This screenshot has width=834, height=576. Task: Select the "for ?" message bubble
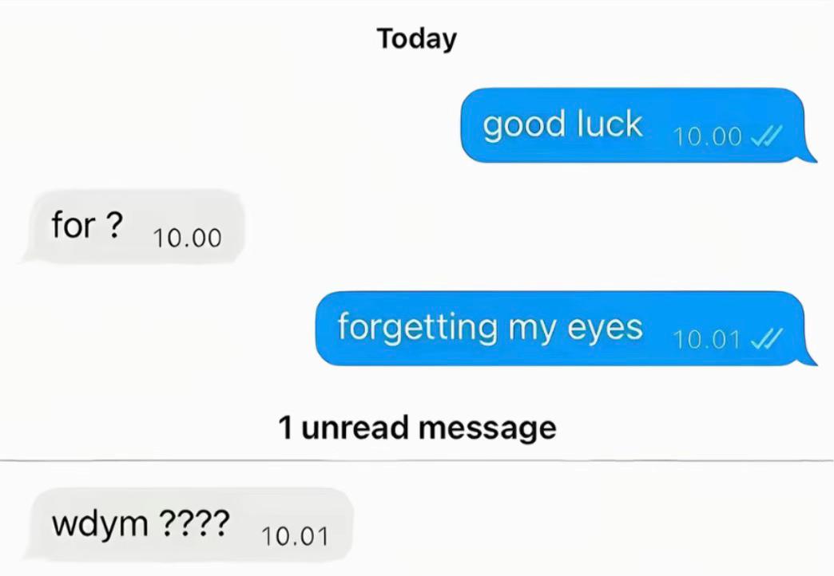click(133, 227)
